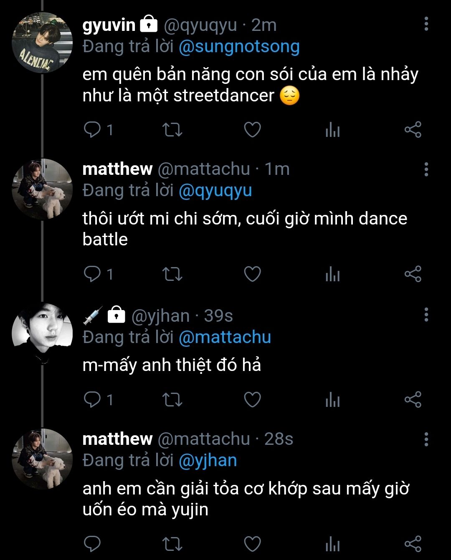
Task: Open the black-and-white avatar of @yjhan
Action: (x=42, y=332)
